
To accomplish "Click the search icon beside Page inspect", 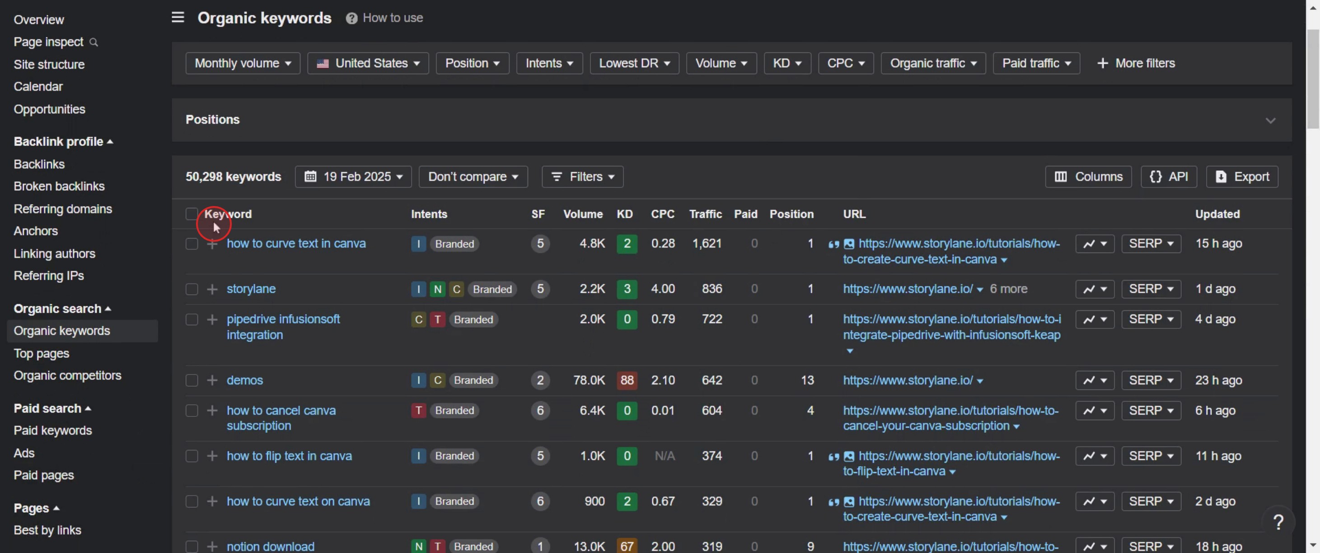I will pyautogui.click(x=94, y=42).
